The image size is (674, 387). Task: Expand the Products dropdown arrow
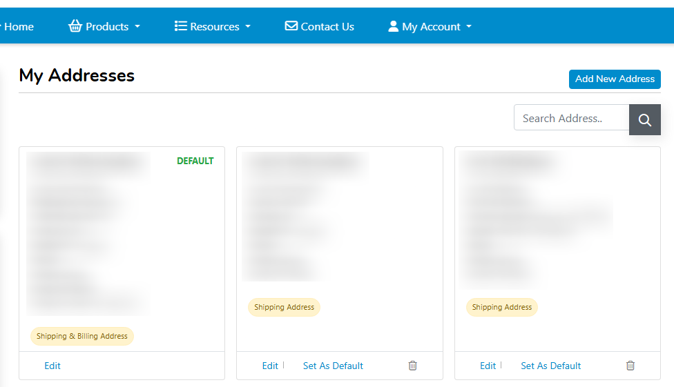[137, 27]
